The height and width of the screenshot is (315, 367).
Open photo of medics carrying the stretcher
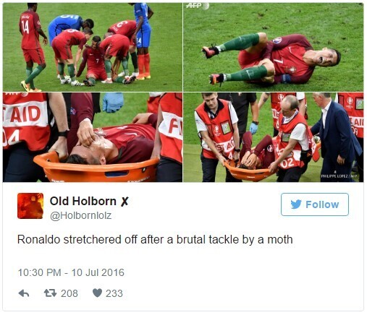click(273, 137)
